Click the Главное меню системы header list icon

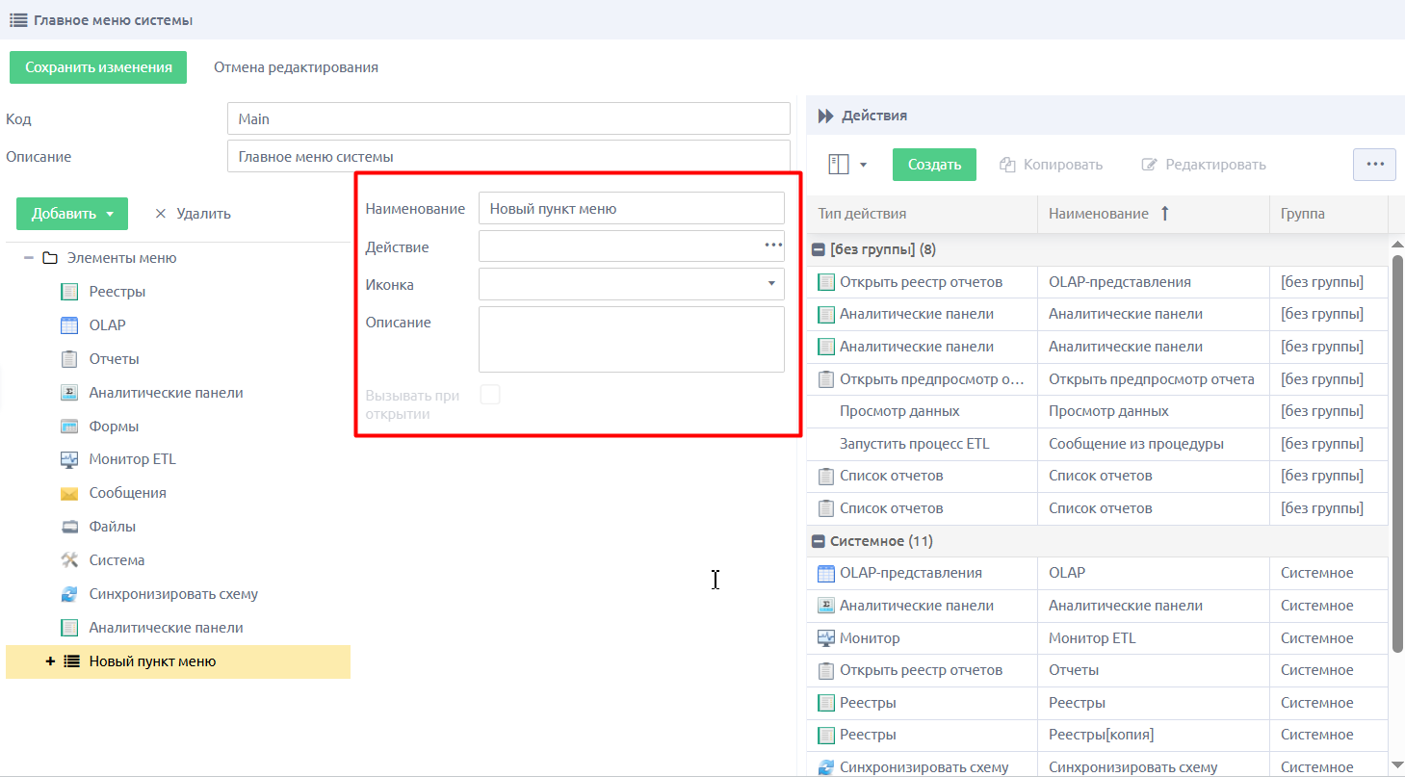click(18, 19)
